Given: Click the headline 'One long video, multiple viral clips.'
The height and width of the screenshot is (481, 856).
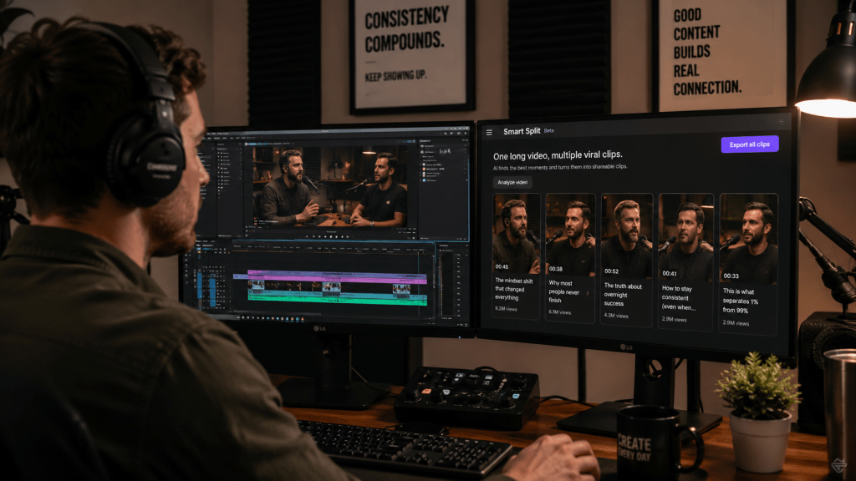Looking at the screenshot, I should pos(558,155).
